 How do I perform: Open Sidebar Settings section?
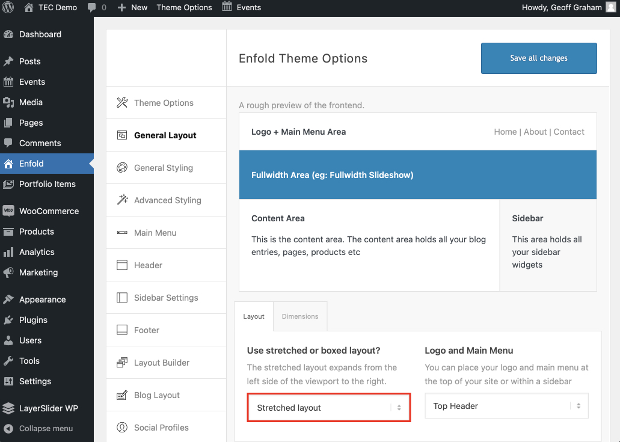click(167, 298)
